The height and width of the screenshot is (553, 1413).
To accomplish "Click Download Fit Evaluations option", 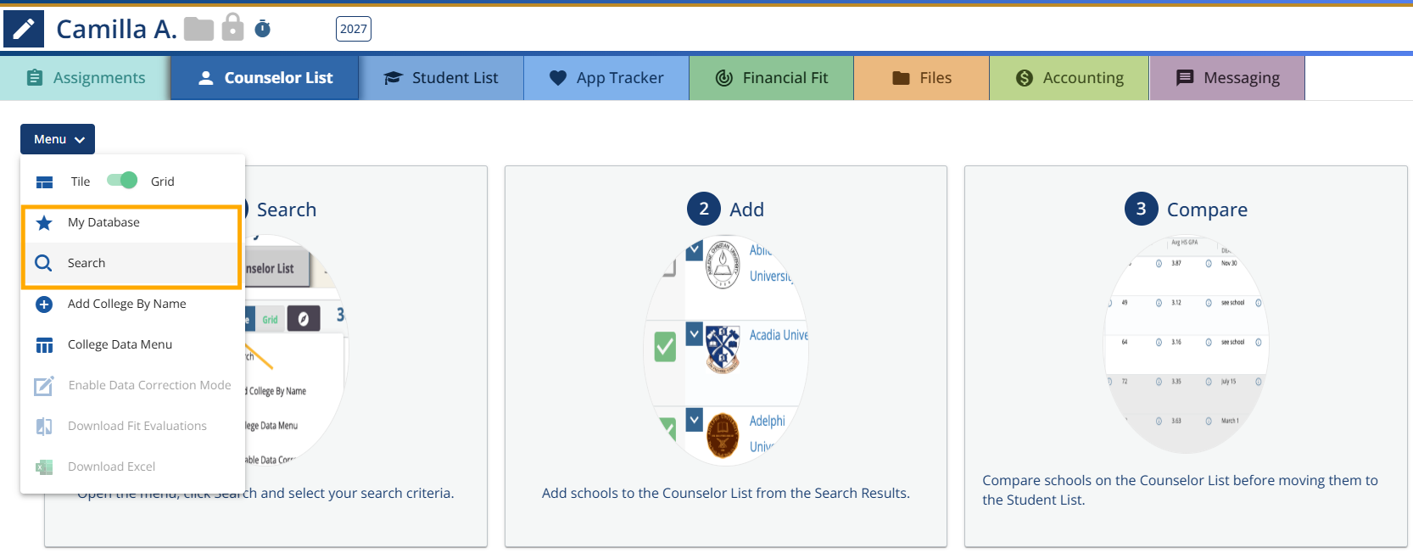I will (137, 427).
